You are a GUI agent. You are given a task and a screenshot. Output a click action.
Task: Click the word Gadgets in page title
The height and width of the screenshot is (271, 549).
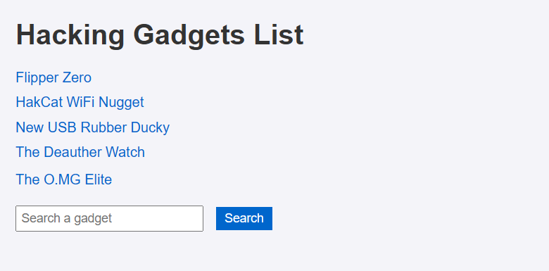pyautogui.click(x=189, y=35)
